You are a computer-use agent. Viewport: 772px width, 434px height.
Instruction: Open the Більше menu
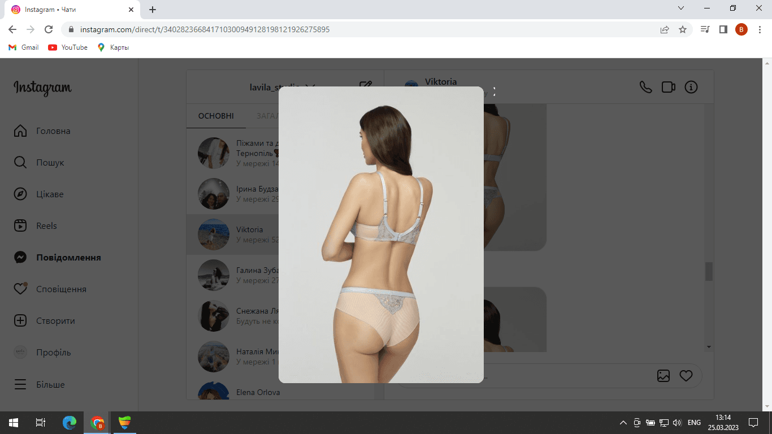(39, 385)
